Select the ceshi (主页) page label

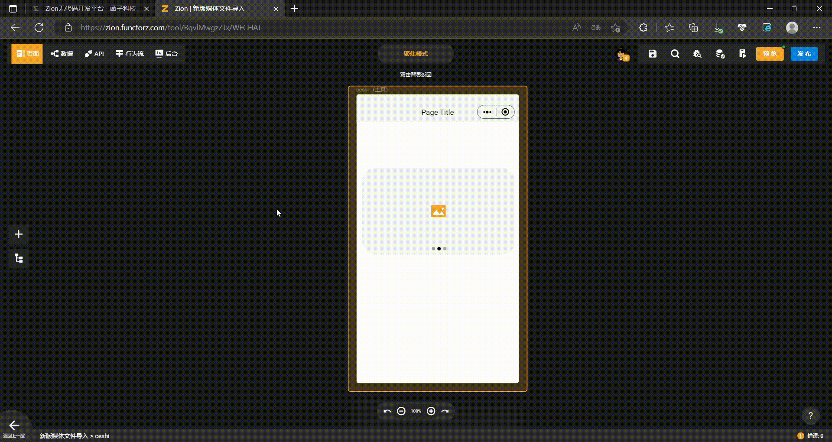(372, 90)
